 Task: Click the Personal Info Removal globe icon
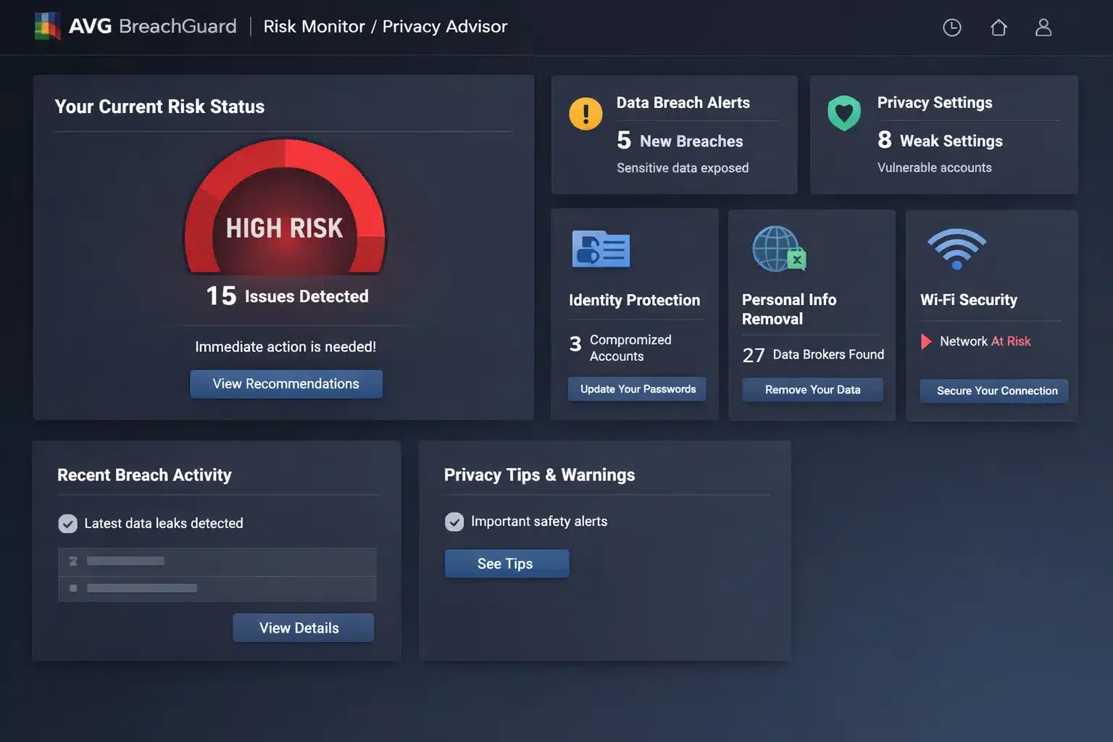click(778, 249)
